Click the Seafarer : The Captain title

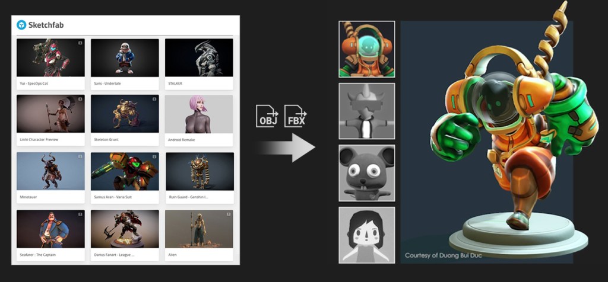coord(34,255)
